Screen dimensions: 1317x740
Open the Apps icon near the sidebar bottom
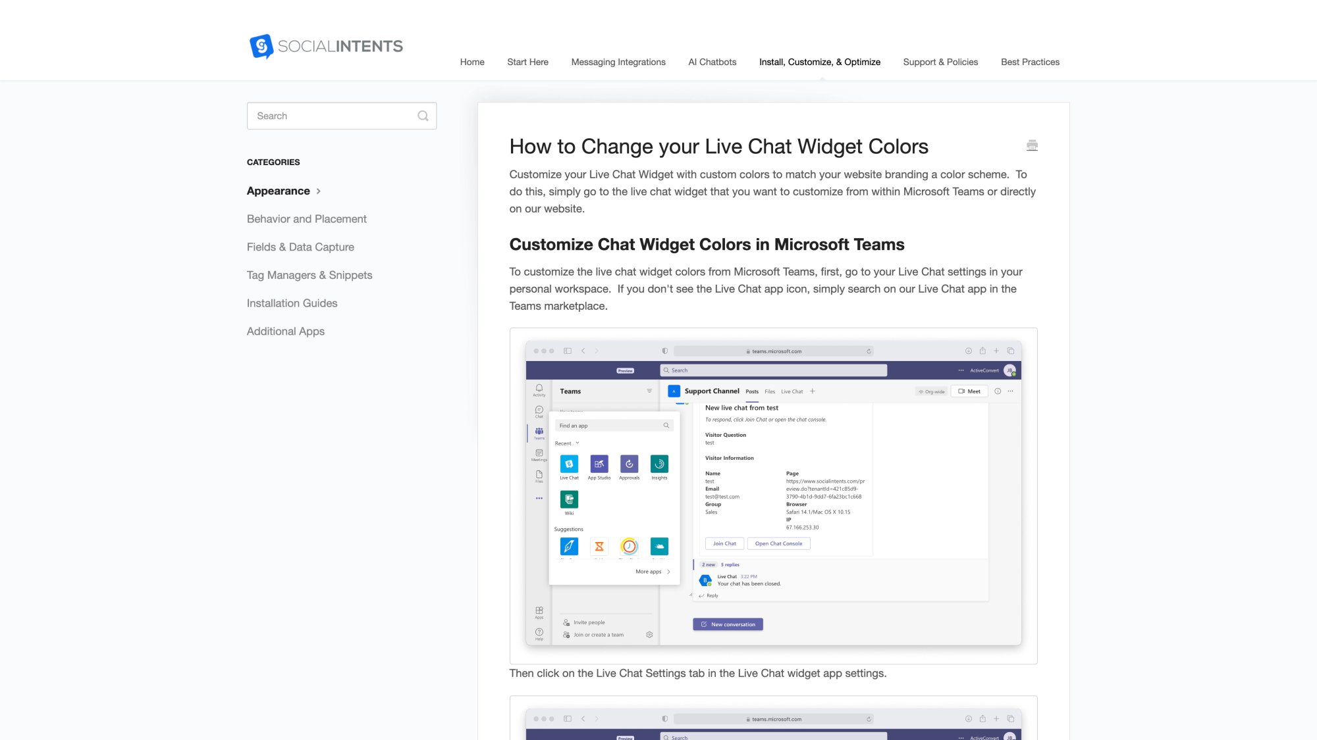539,611
